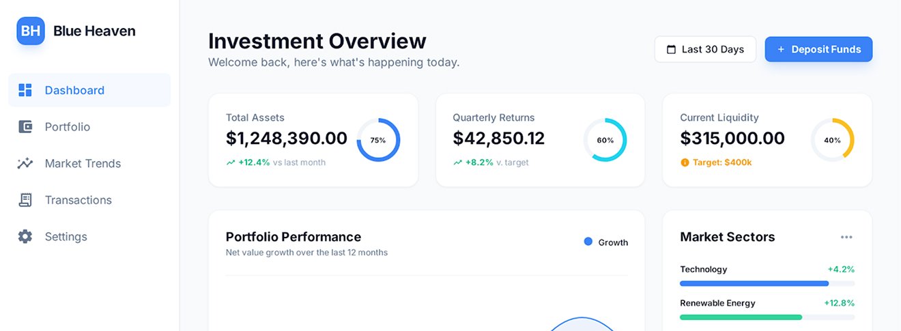Click the Transactions receipt icon
The width and height of the screenshot is (901, 331).
coord(25,200)
